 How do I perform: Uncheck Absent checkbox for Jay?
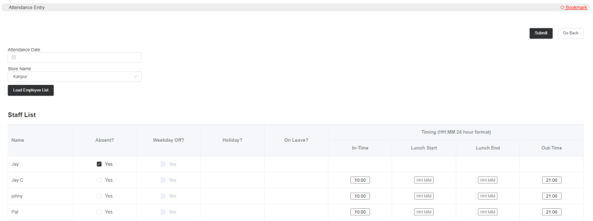pyautogui.click(x=99, y=164)
